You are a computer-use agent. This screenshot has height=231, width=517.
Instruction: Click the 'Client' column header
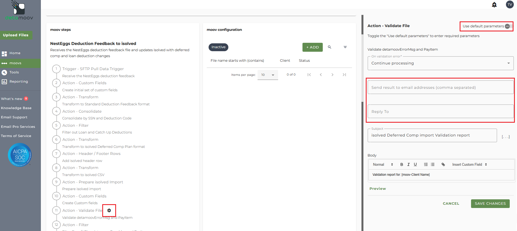[285, 61]
